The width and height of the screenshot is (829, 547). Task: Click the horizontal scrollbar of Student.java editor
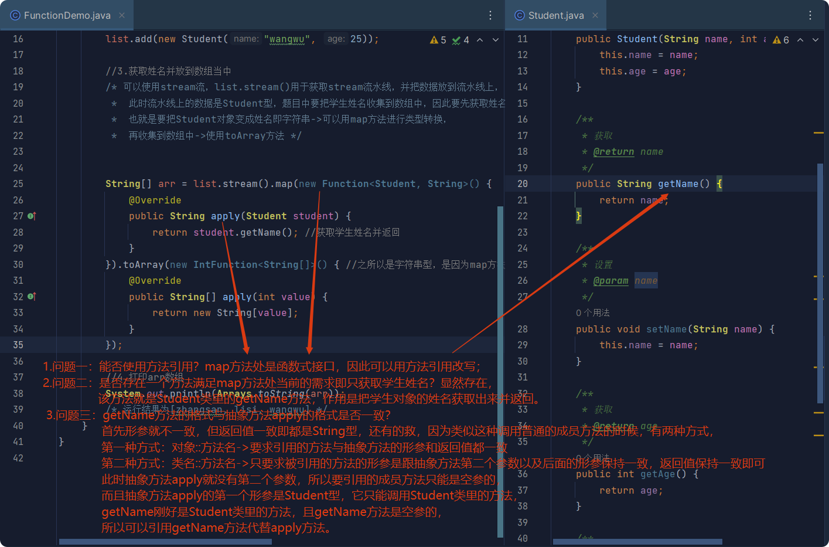(x=637, y=542)
